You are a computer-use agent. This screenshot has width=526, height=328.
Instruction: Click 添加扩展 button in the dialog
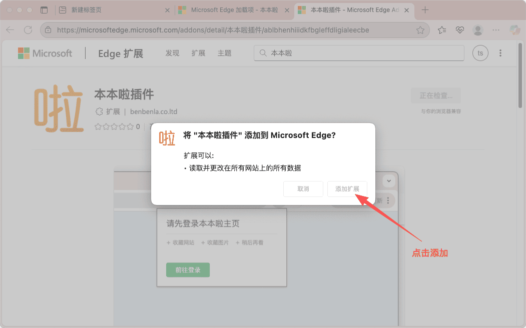347,189
